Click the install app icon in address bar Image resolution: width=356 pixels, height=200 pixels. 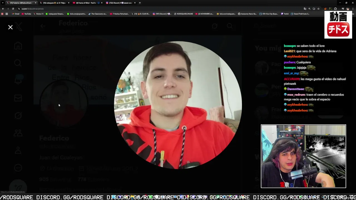(x=314, y=9)
